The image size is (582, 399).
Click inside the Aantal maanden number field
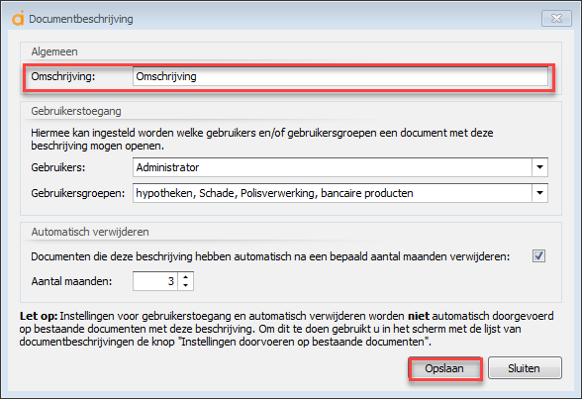(x=155, y=281)
